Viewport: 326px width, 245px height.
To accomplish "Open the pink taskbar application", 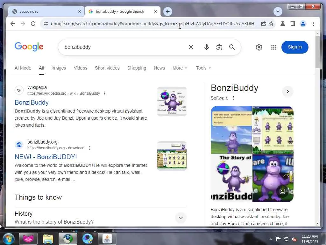I will 28,239.
